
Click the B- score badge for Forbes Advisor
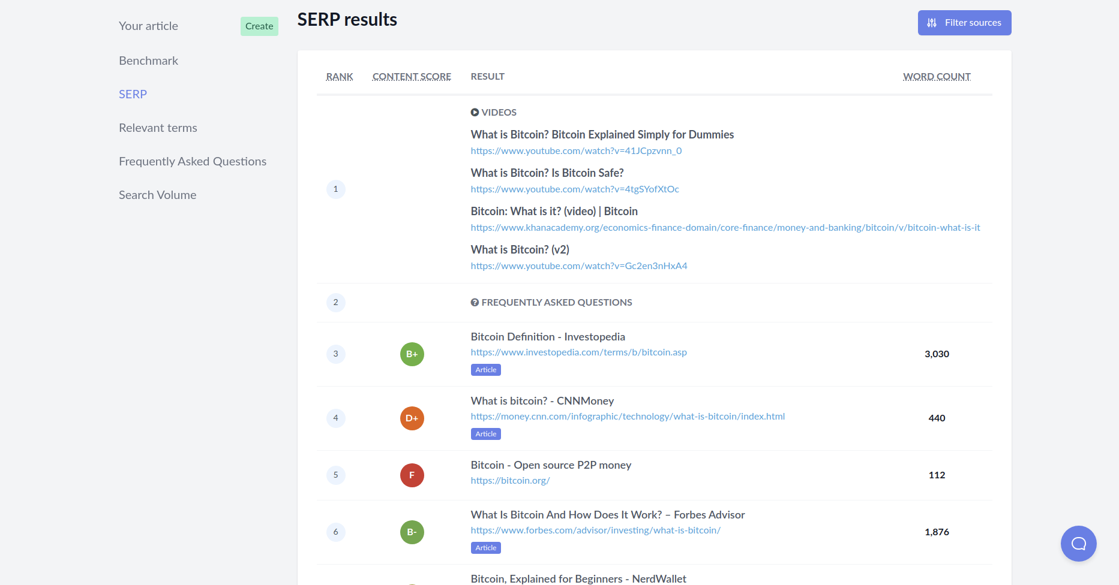coord(412,532)
